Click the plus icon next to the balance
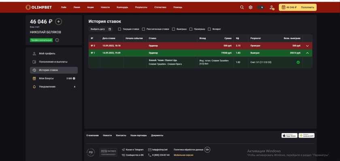340x161 pixels. [x=59, y=22]
